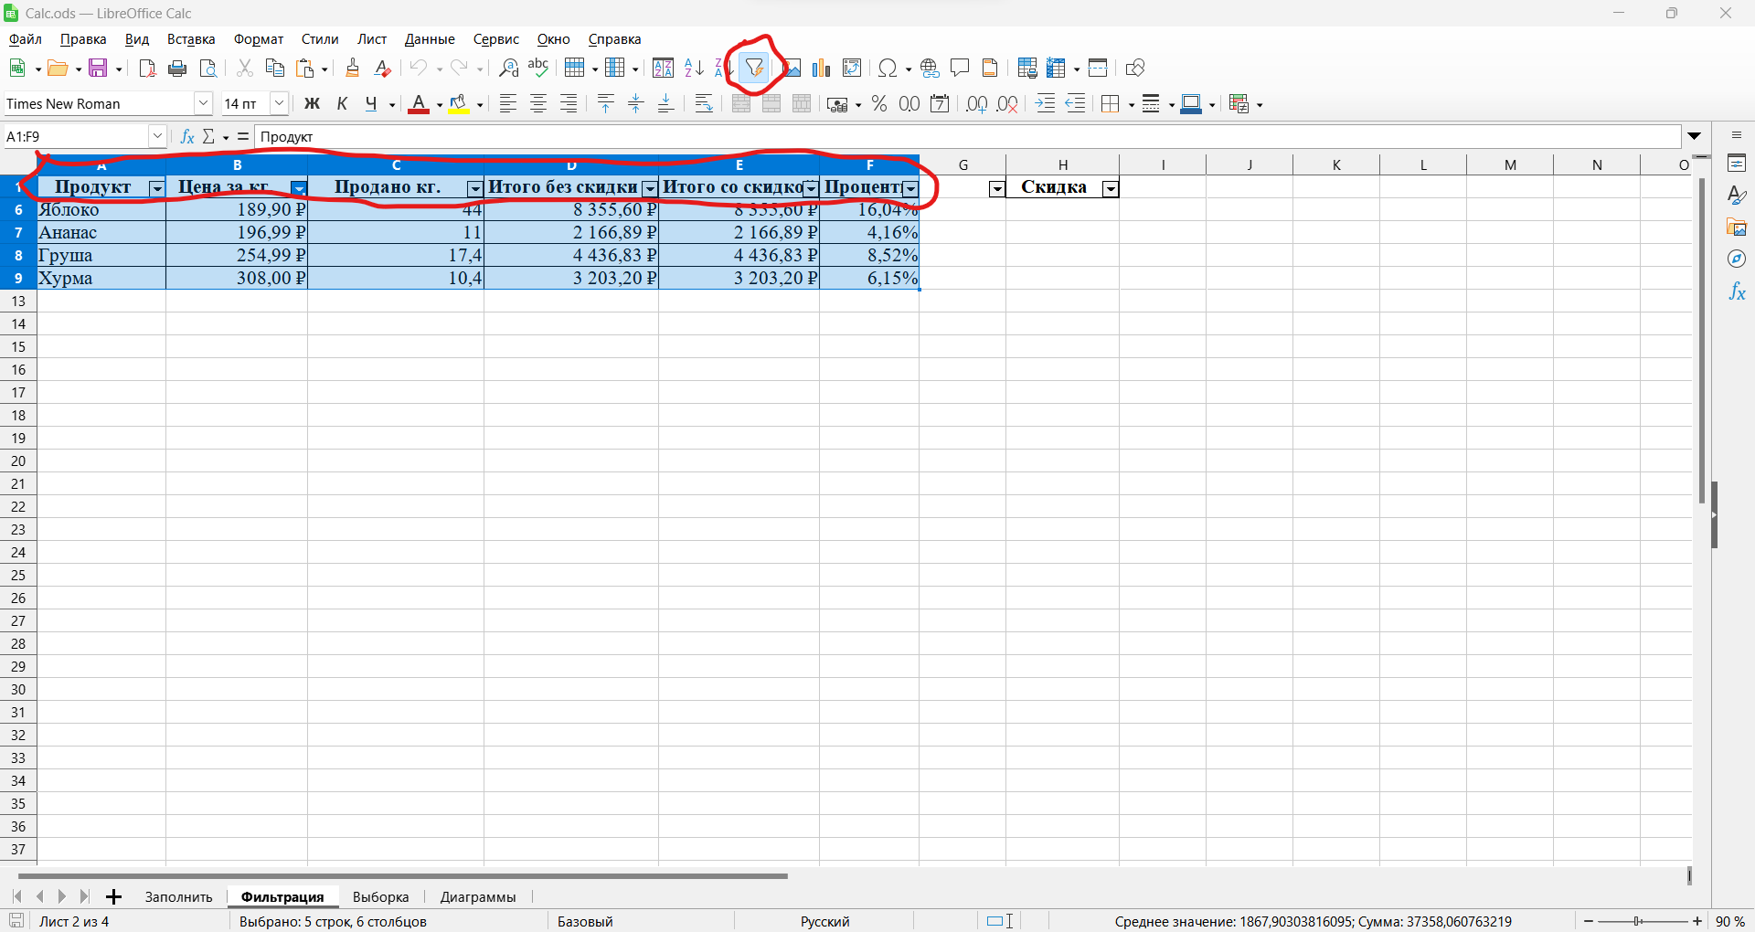Viewport: 1755px width, 932px height.
Task: Open the filter dropdown for Итого без скидки
Action: tap(650, 188)
